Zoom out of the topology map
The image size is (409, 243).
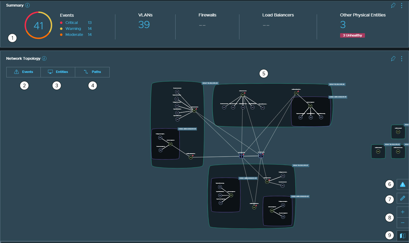pyautogui.click(x=403, y=223)
